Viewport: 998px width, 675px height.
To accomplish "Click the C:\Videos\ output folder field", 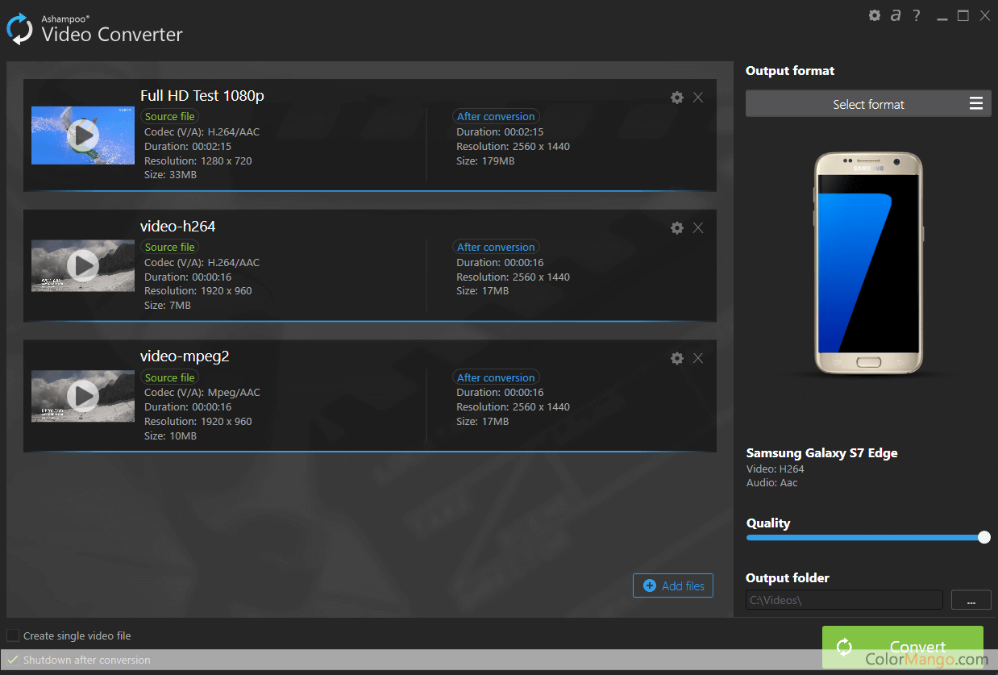I will coord(844,600).
